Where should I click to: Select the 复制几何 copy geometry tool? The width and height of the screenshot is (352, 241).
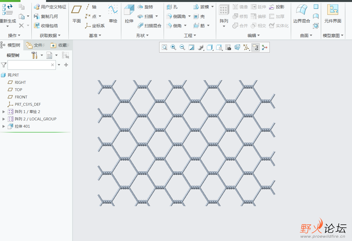click(46, 16)
